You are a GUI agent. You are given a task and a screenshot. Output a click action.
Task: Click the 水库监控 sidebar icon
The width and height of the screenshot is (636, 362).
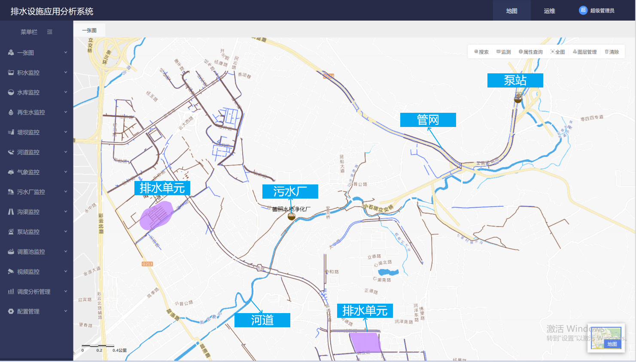point(11,92)
